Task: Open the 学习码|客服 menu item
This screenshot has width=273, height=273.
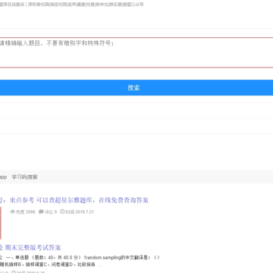Action: 25,177
